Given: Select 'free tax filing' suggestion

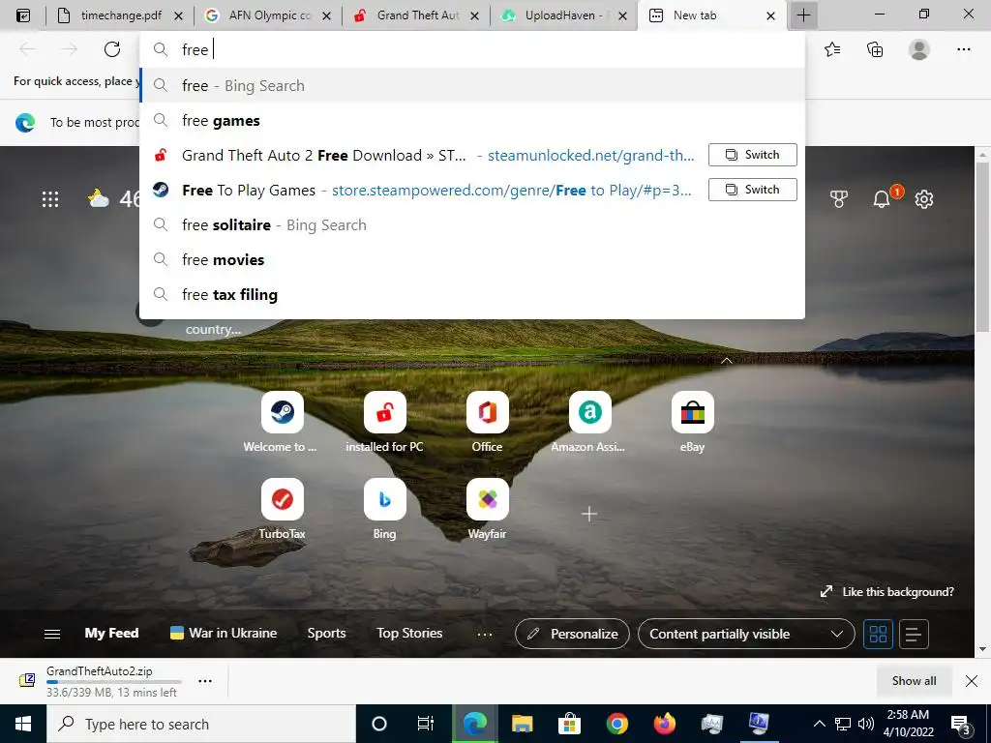Looking at the screenshot, I should coord(472,294).
